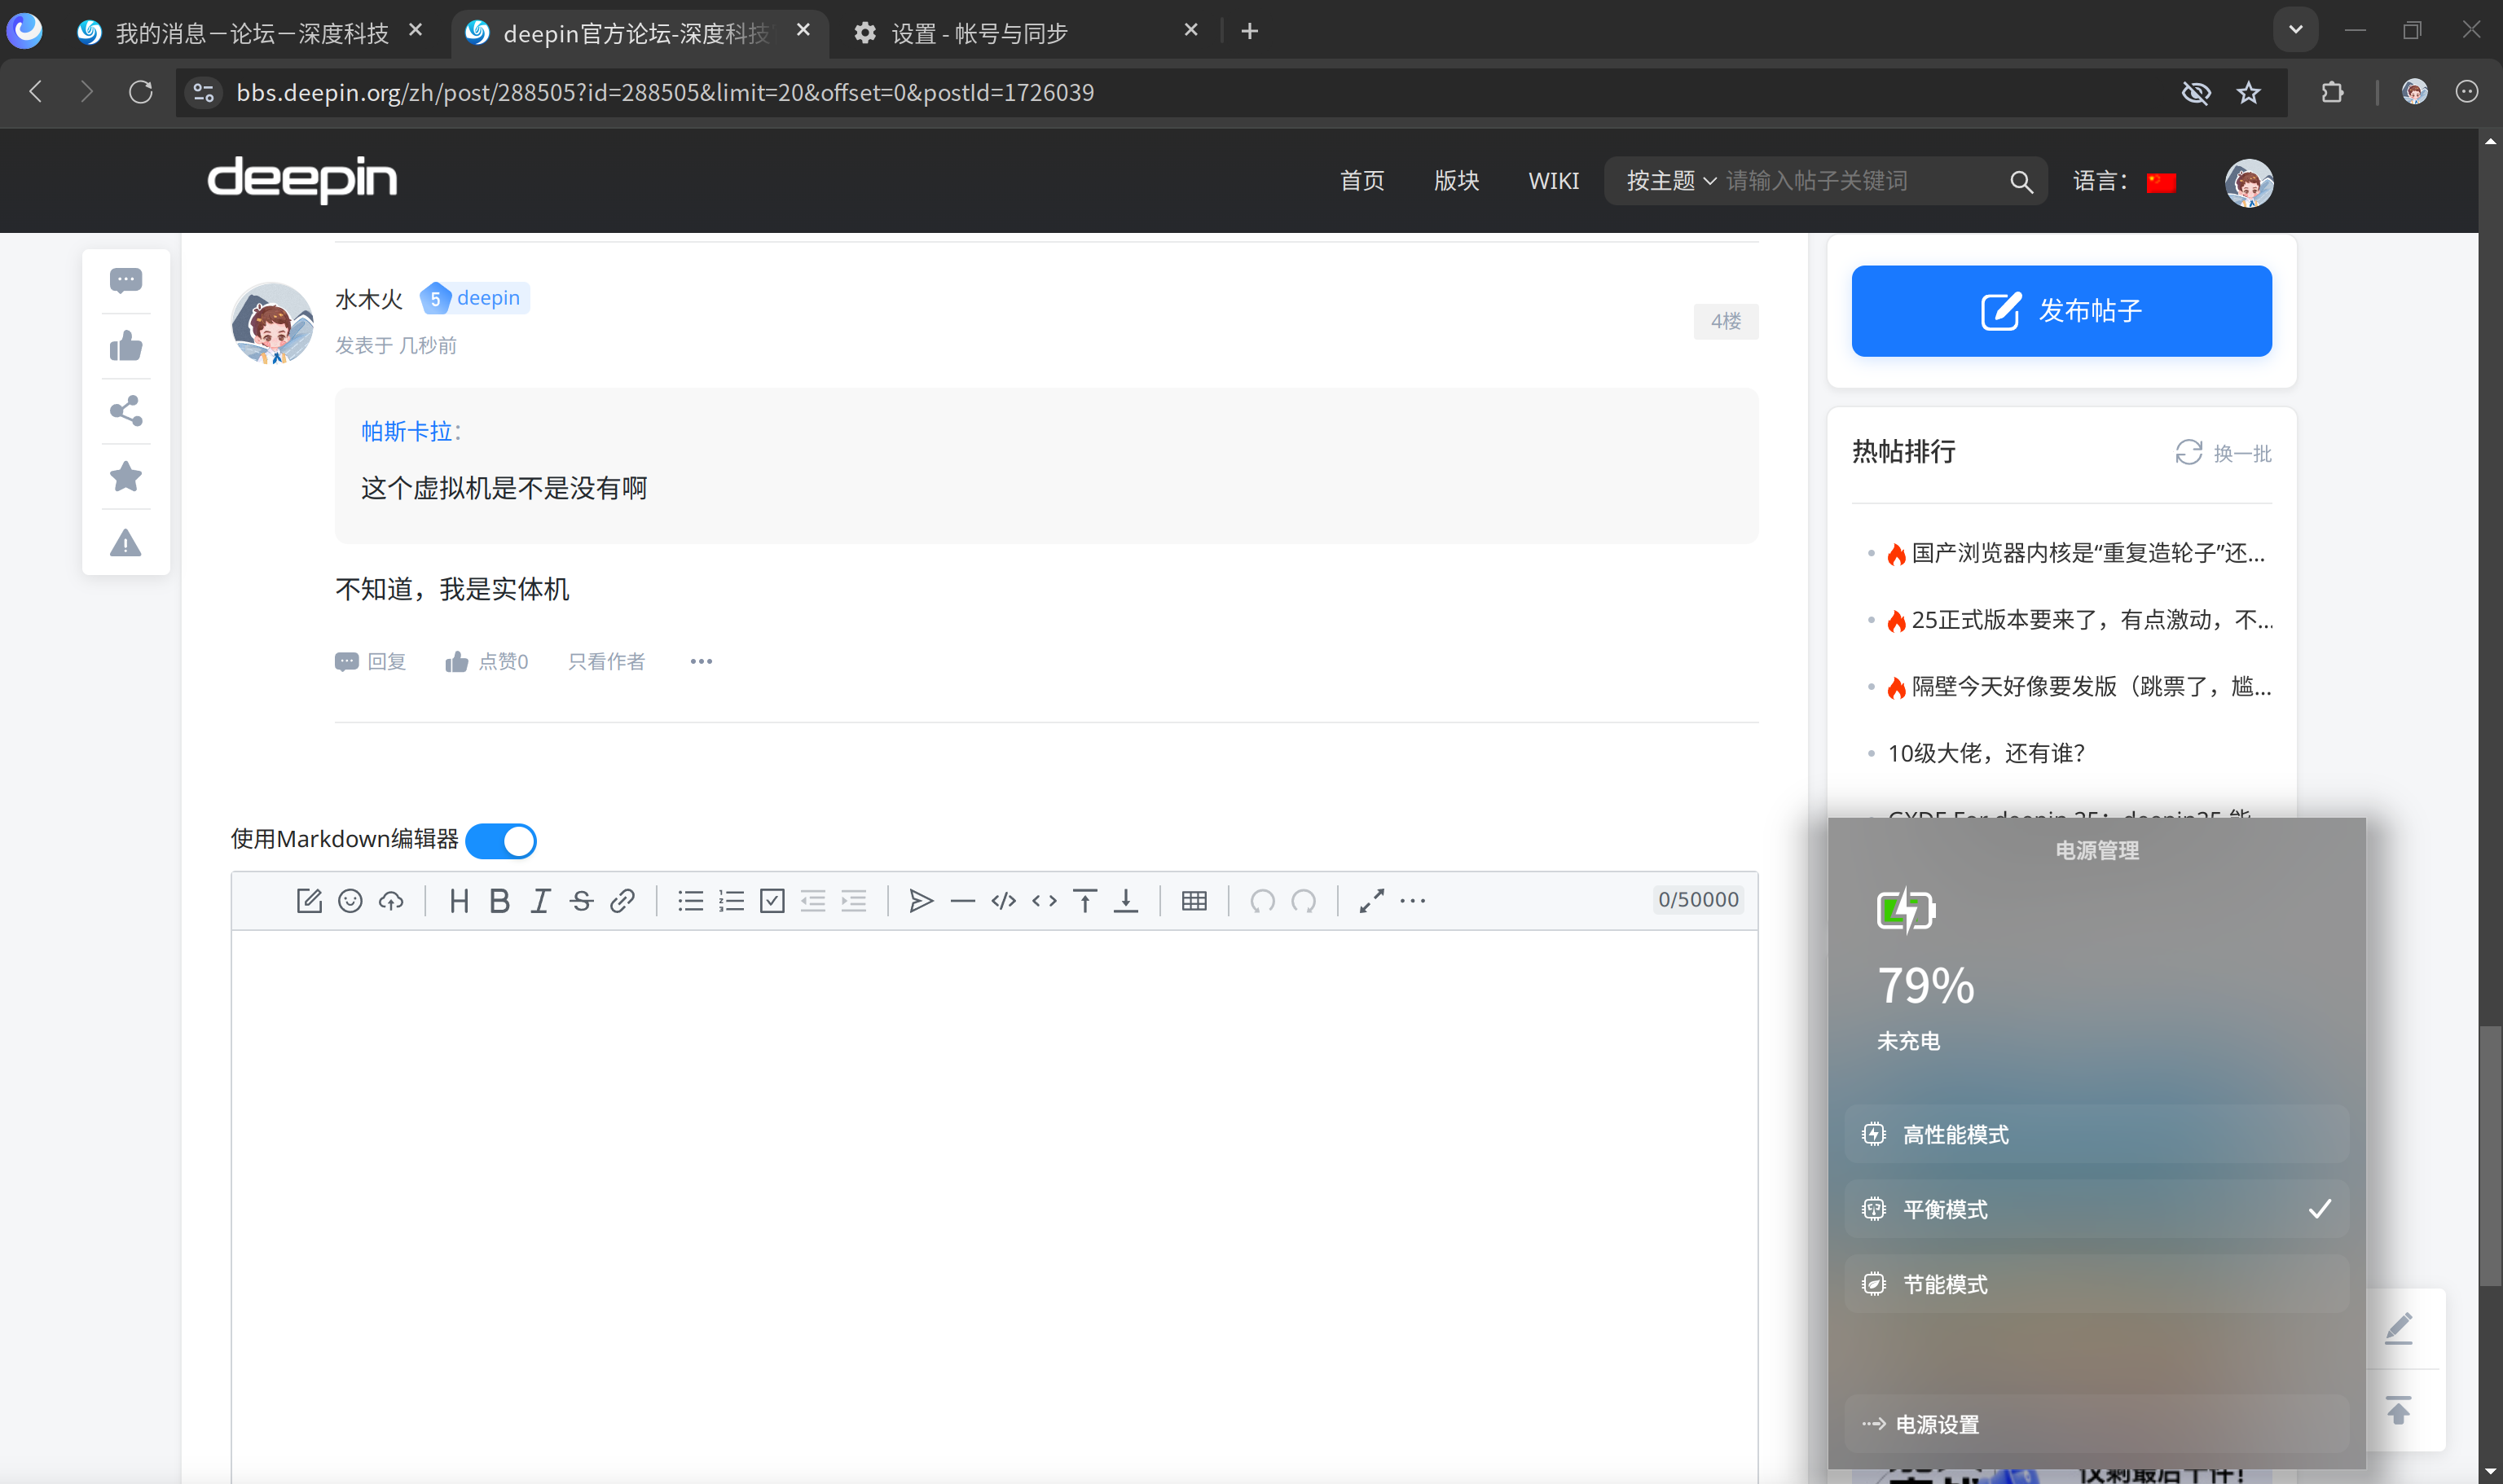Insert a code block in the editor
2503x1484 pixels.
tap(1004, 901)
